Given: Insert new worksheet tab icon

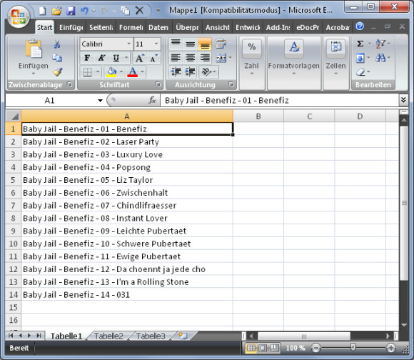Looking at the screenshot, I should tap(183, 336).
